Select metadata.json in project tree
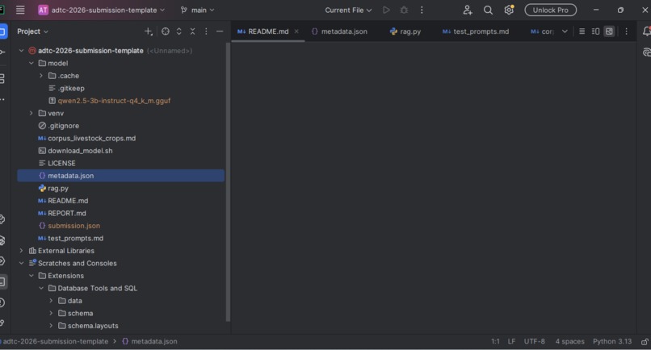Screen dimensions: 651x350 click(121, 176)
